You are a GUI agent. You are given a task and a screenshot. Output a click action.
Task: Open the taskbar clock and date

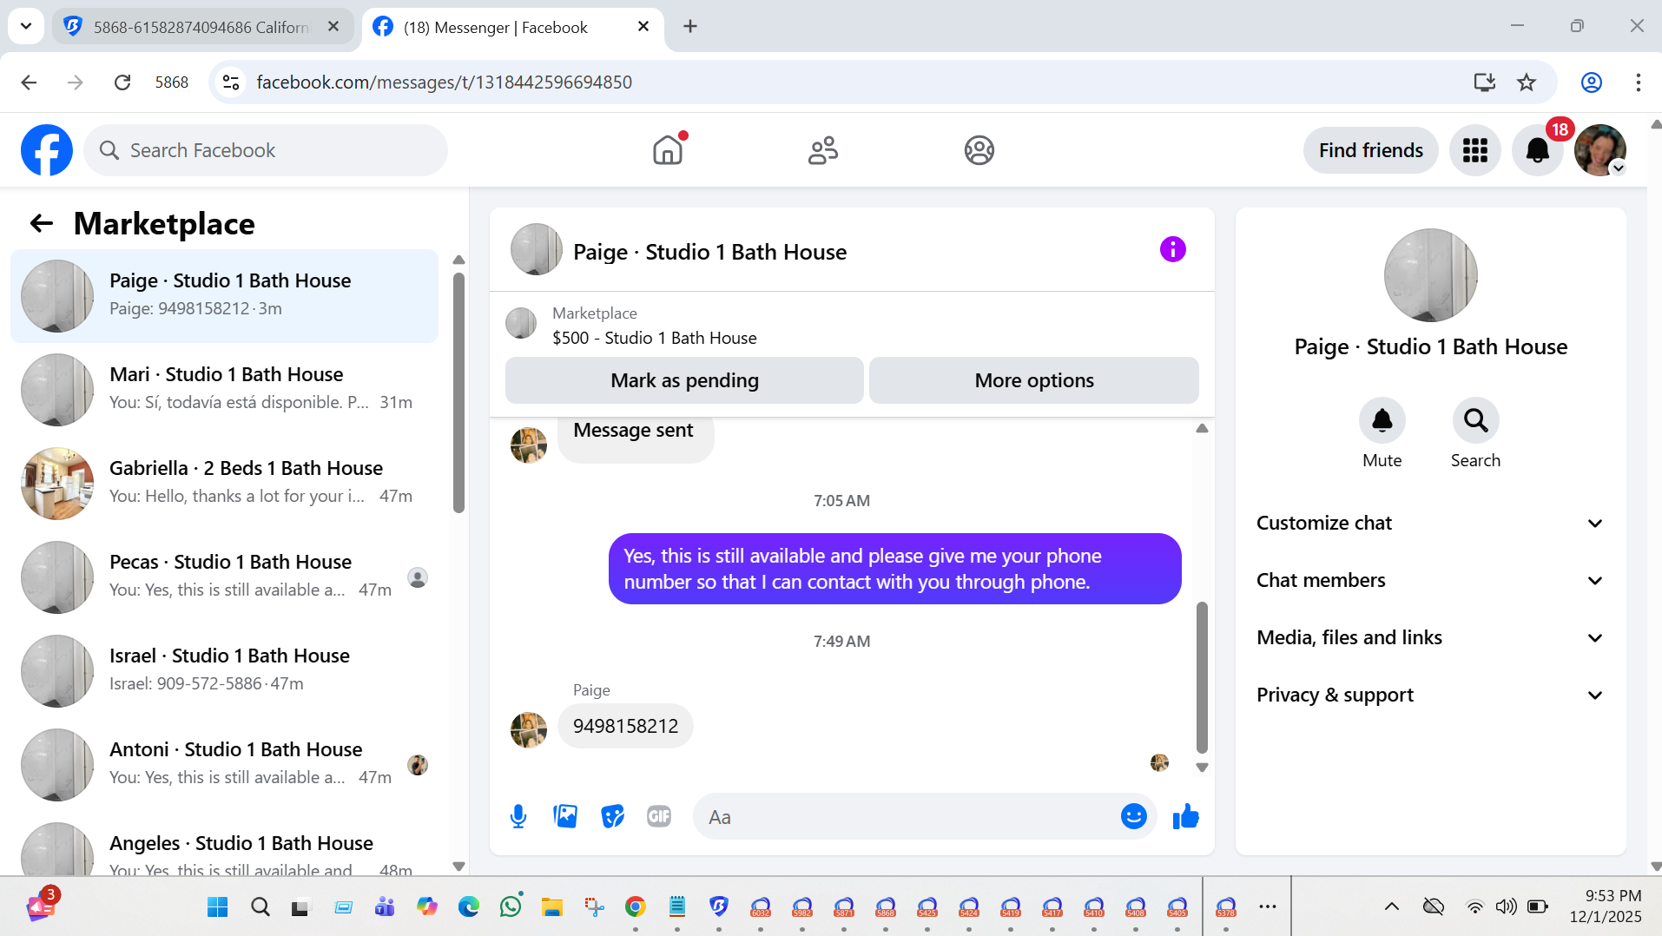point(1606,906)
